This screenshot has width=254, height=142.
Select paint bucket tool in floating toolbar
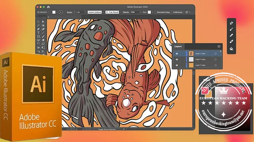coord(231,48)
